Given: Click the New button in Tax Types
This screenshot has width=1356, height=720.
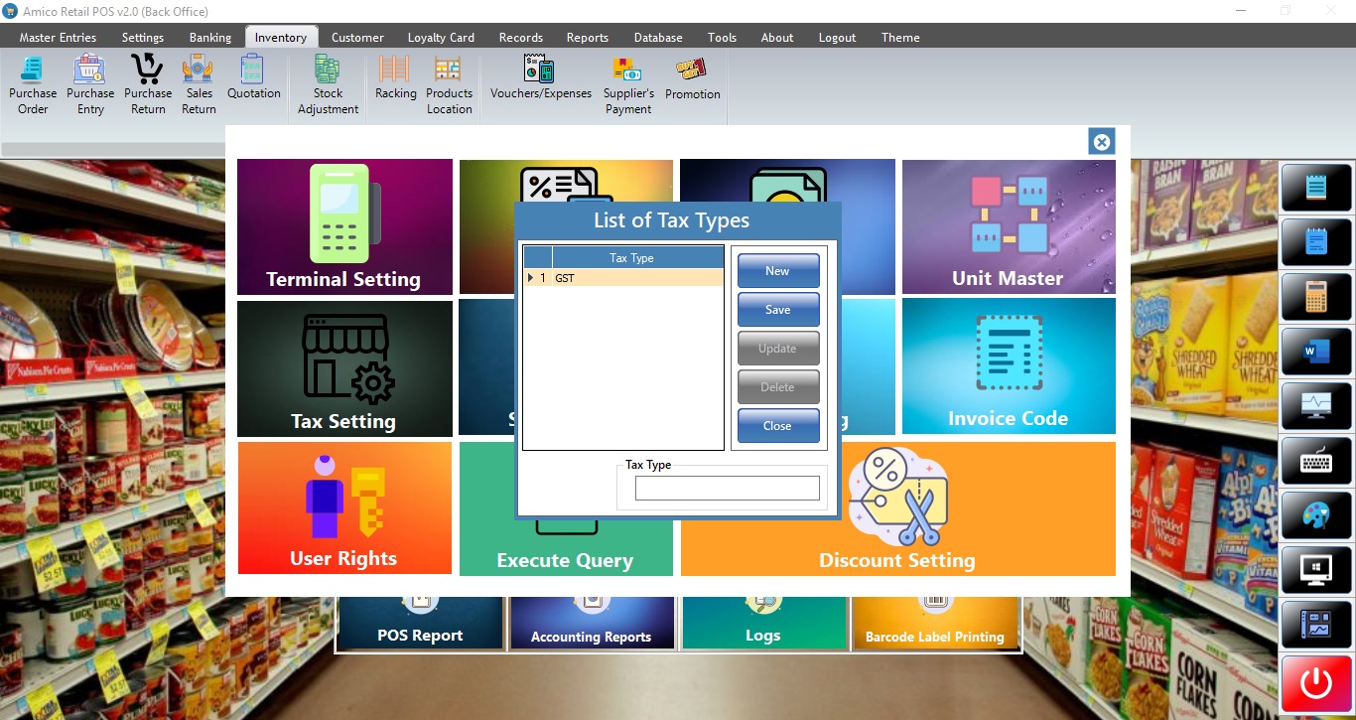Looking at the screenshot, I should point(777,271).
